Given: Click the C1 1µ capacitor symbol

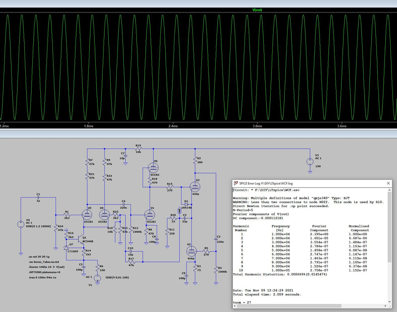Looking at the screenshot, I should tap(38, 198).
